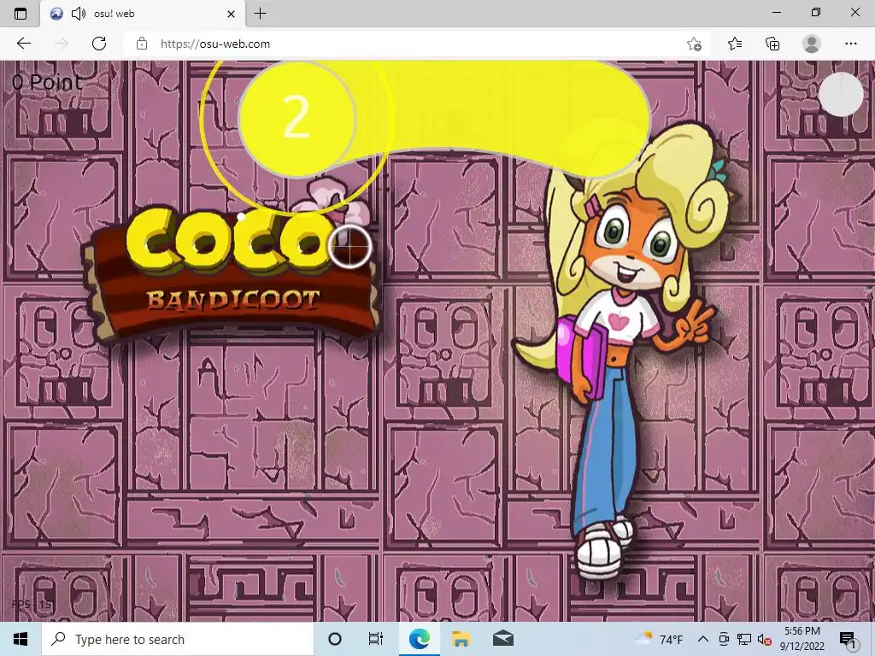The width and height of the screenshot is (875, 656).
Task: Hit the yellow hit circle numbered 2
Action: tap(297, 118)
